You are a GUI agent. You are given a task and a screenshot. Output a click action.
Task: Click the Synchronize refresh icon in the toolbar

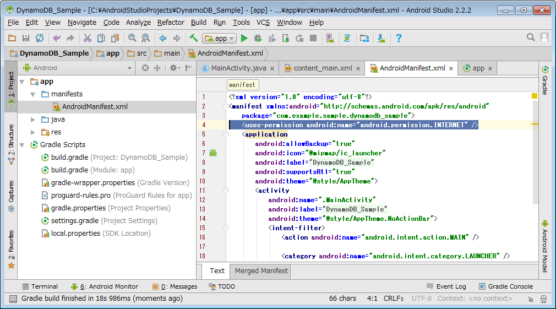click(40, 38)
